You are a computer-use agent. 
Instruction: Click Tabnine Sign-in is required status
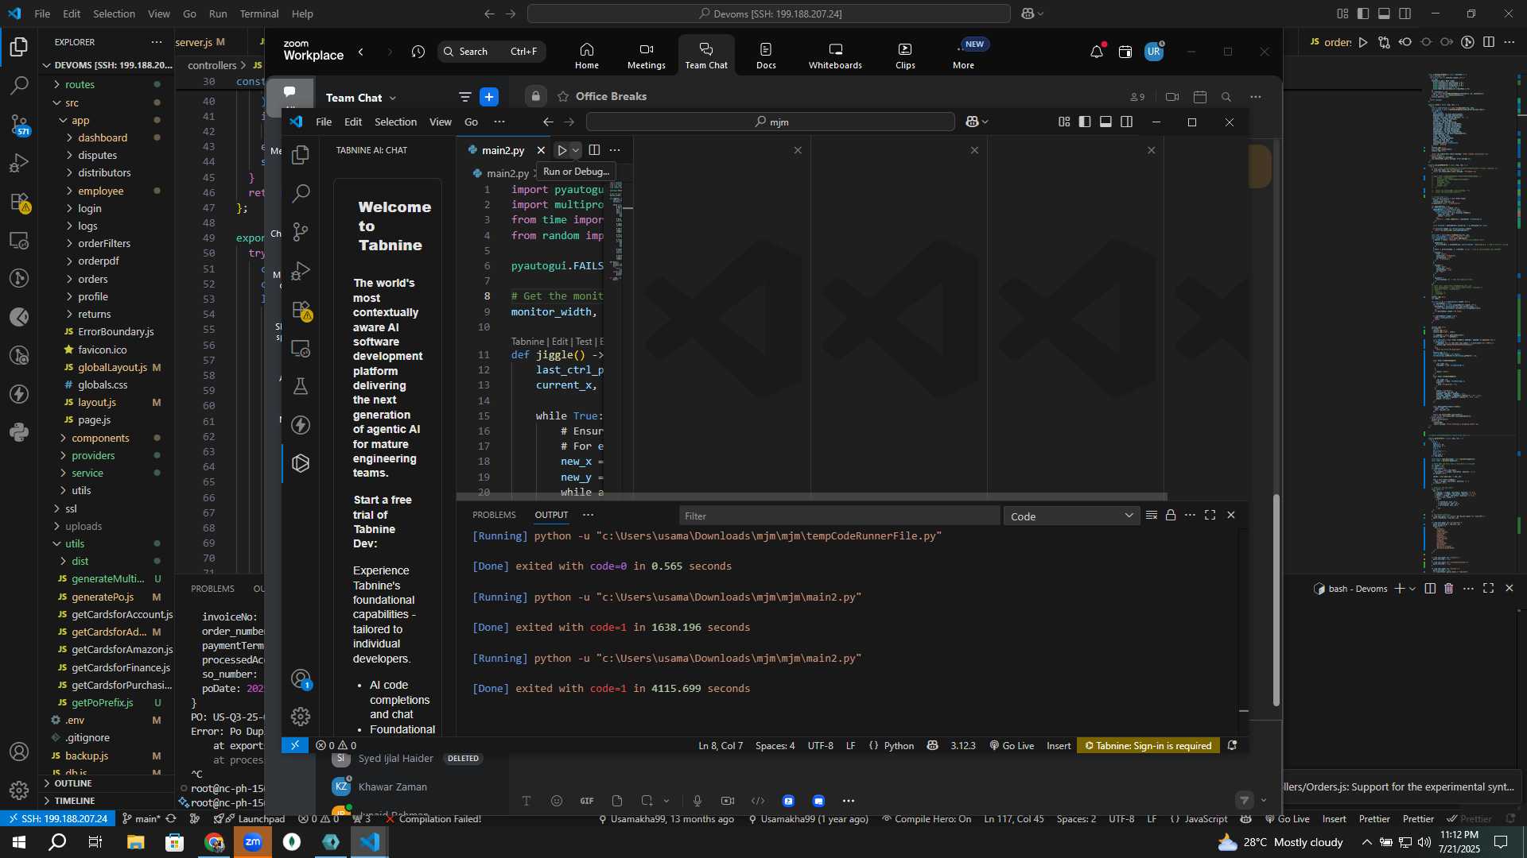(1148, 745)
